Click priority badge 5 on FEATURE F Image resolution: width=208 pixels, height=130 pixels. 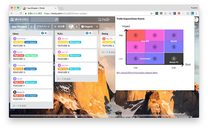point(15,79)
